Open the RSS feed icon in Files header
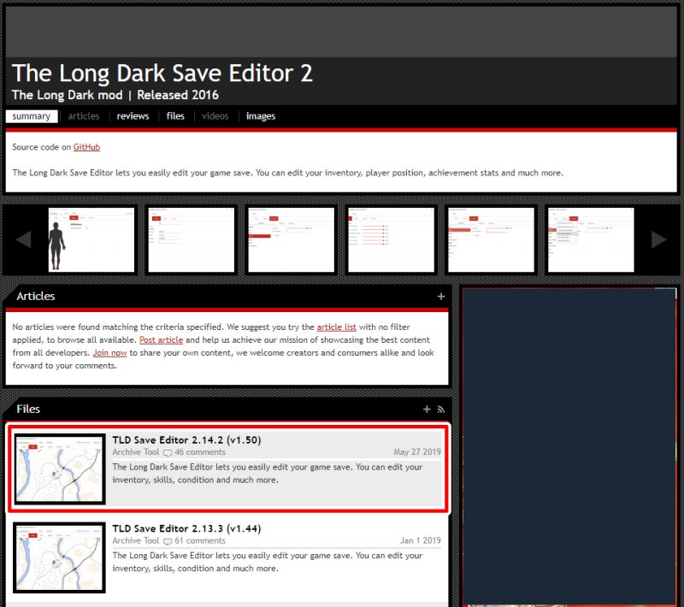Viewport: 684px width, 607px height. point(441,410)
